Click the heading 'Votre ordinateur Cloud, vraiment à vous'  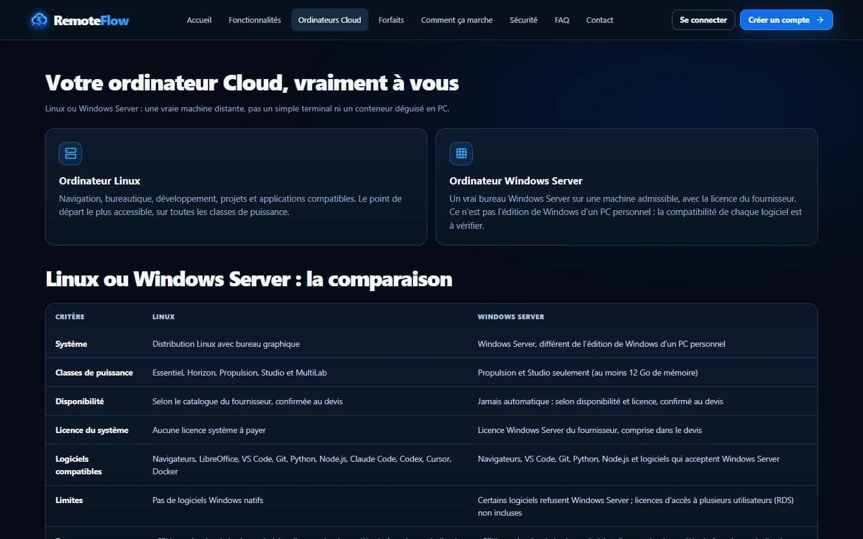pos(252,83)
